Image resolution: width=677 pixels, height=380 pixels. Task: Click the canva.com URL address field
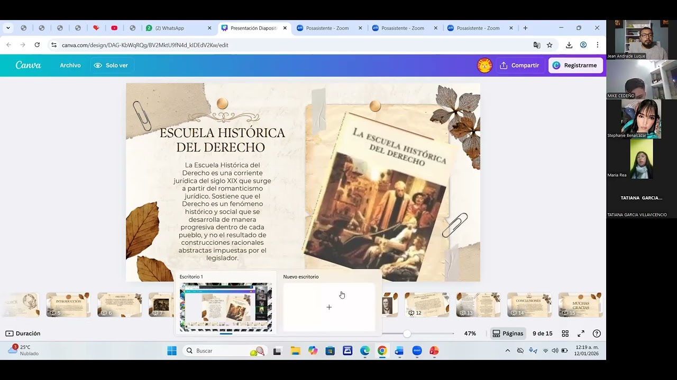point(145,45)
